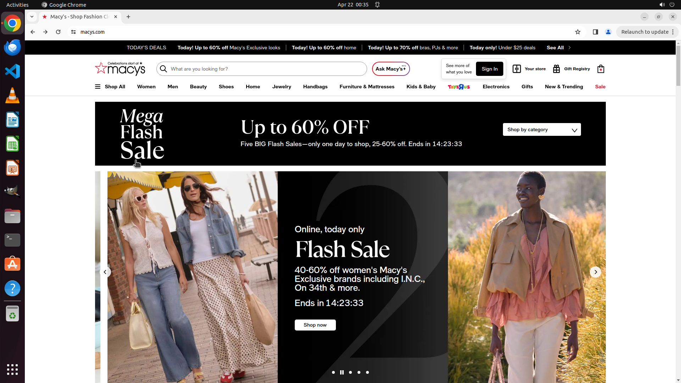
Task: Open the Chrome tab search dropdown
Action: click(32, 17)
